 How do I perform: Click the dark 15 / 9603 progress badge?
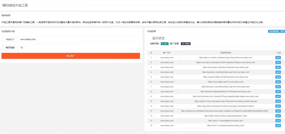tap(185, 44)
